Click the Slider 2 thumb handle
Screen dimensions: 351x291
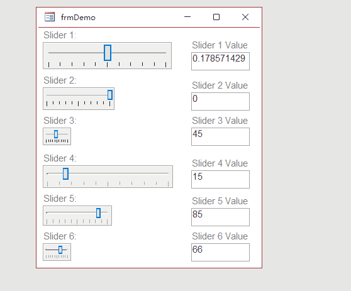pos(110,95)
